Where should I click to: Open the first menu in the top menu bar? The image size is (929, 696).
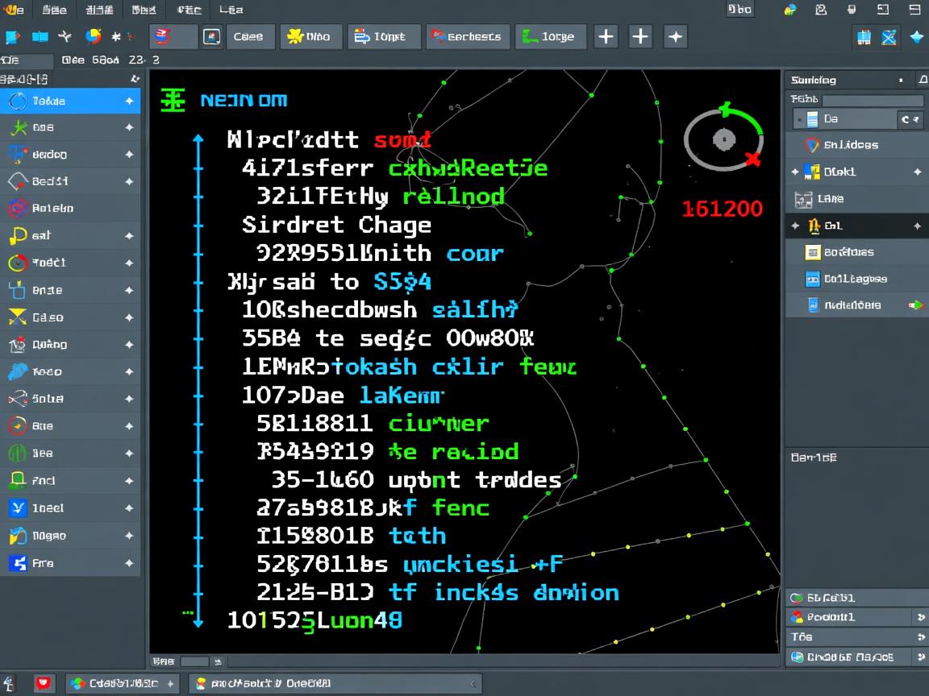coord(14,10)
